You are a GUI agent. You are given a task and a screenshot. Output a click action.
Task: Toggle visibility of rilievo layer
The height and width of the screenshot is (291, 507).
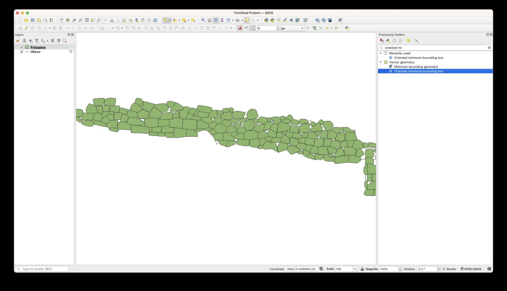22,52
